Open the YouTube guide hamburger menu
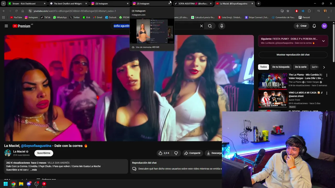 (x=6, y=26)
